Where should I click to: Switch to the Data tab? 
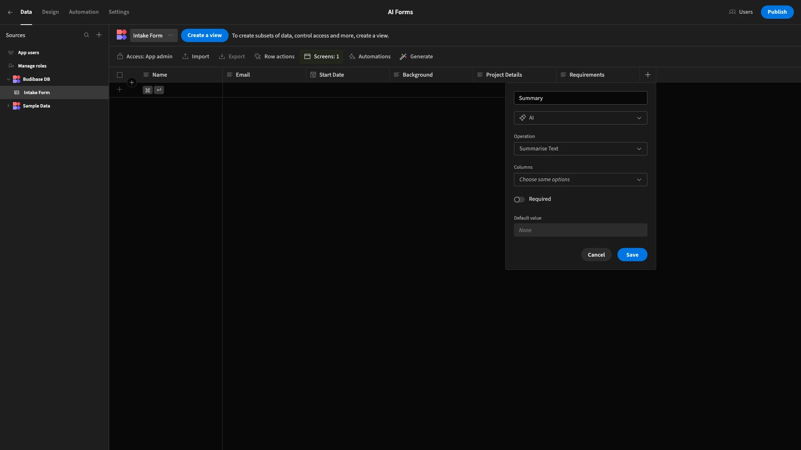(26, 12)
